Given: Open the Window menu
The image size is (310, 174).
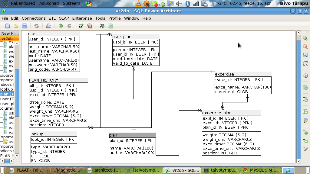Looking at the screenshot, I should (132, 18).
